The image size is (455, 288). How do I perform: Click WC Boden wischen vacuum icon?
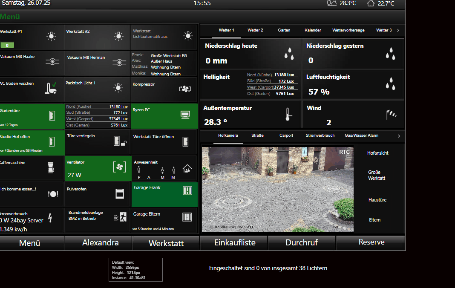tap(51, 88)
